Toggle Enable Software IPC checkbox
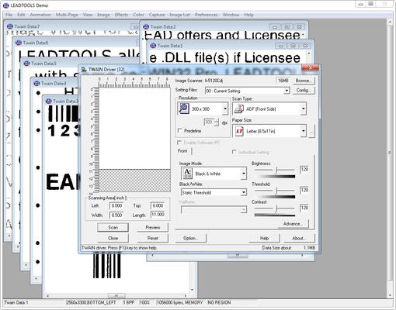Image resolution: width=396 pixels, height=310 pixels. pos(179,143)
